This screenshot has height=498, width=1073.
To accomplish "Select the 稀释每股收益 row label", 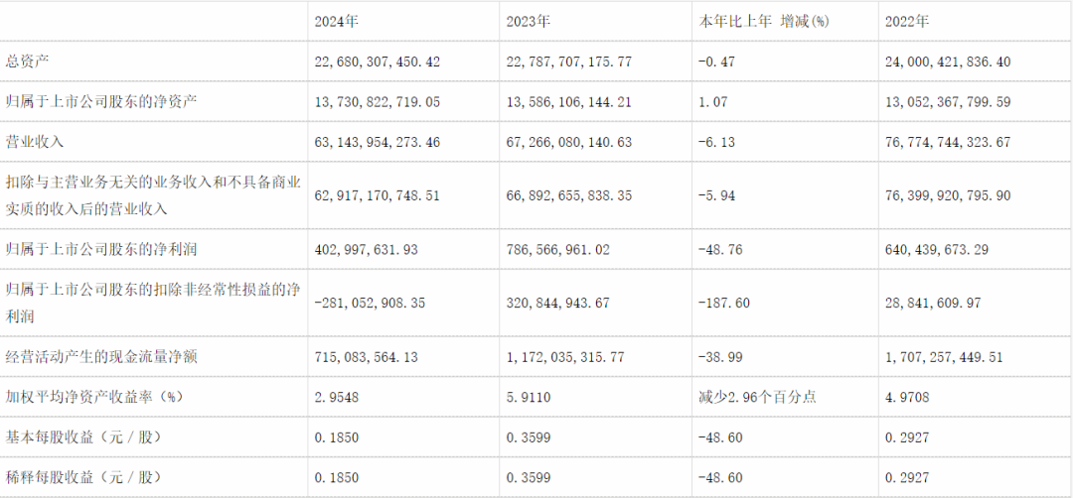I will tap(84, 477).
